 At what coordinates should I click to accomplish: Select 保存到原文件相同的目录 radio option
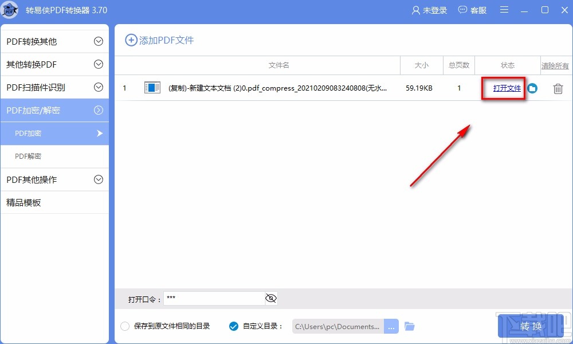tap(125, 326)
